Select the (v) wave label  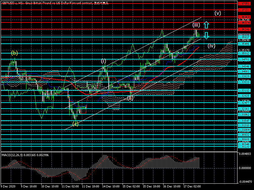(217, 13)
